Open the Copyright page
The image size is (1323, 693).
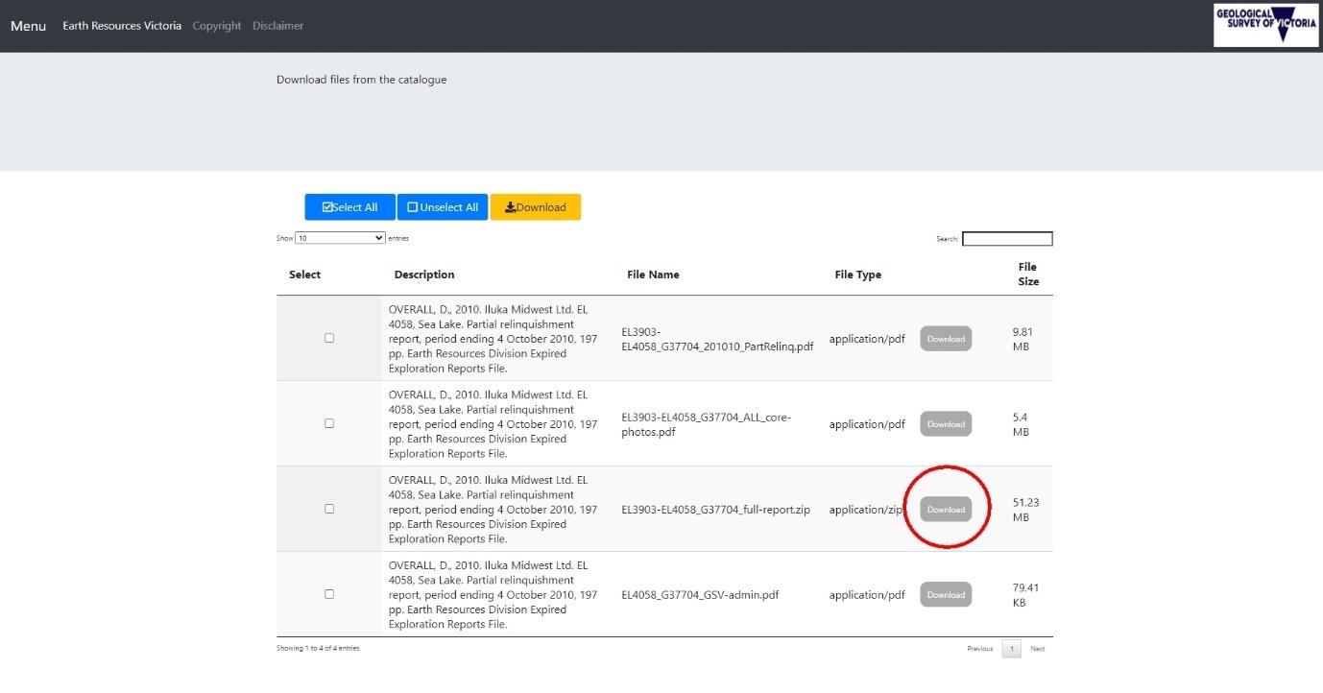[217, 26]
